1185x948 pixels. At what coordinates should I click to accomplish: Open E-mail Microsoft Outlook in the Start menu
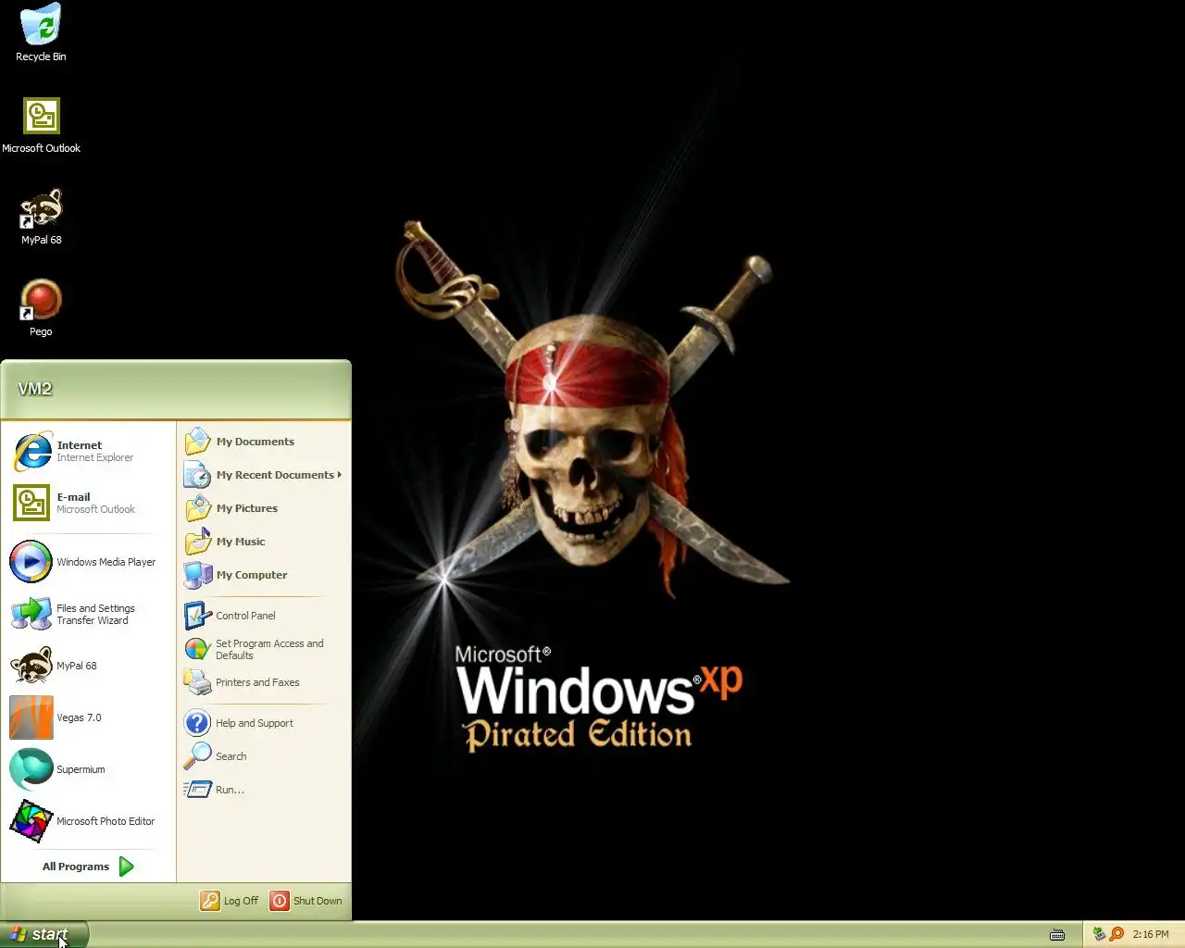click(x=89, y=503)
